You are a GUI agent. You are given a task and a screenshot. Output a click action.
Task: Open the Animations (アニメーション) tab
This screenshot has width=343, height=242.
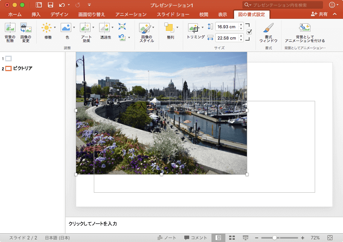[131, 14]
